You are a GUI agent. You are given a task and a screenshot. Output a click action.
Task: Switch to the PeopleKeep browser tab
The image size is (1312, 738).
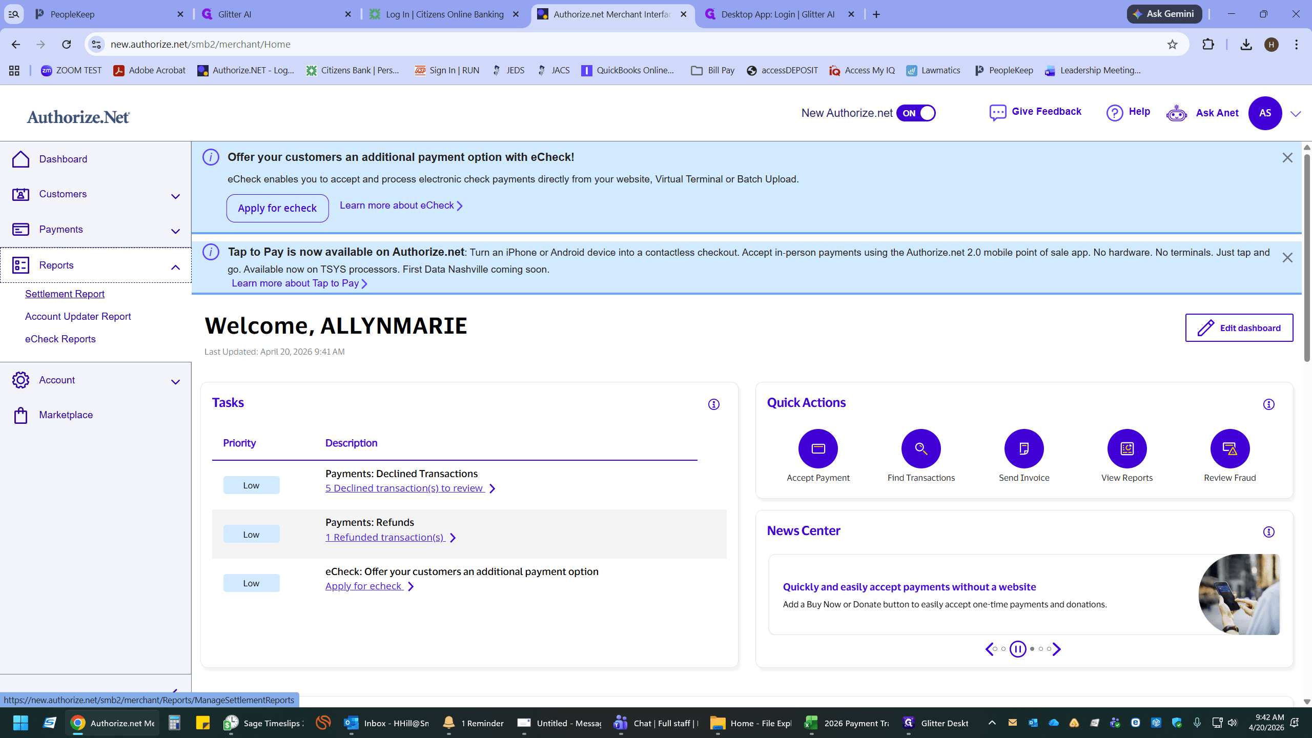coord(109,14)
